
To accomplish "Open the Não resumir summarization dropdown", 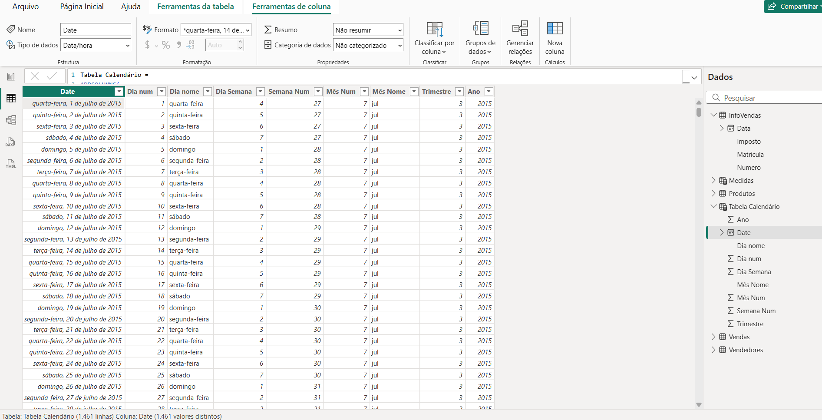I will (x=368, y=30).
